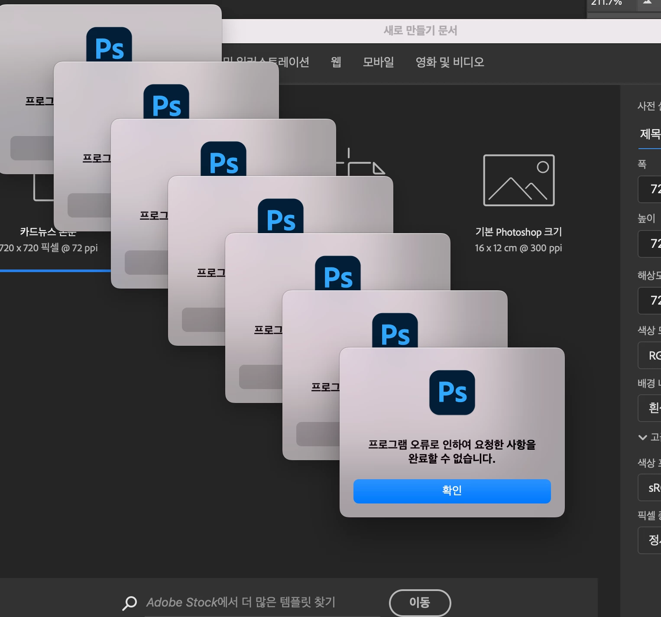661x617 pixels.
Task: Open the 배경 내용 background contents dropdown
Action: point(650,408)
